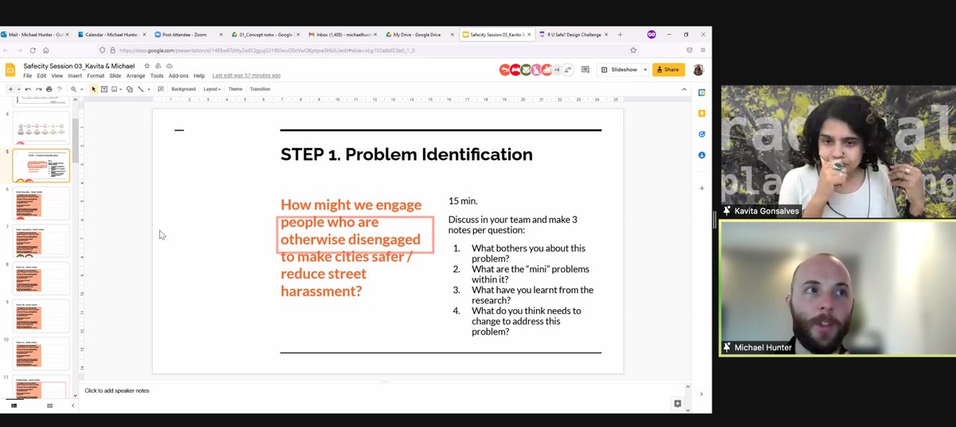
Task: Click the Slideshow button
Action: click(619, 69)
